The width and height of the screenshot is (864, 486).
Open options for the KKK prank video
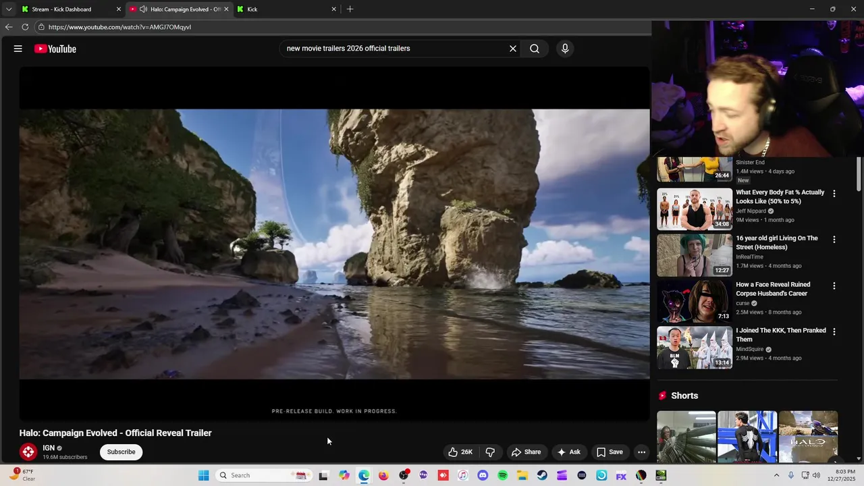(834, 332)
